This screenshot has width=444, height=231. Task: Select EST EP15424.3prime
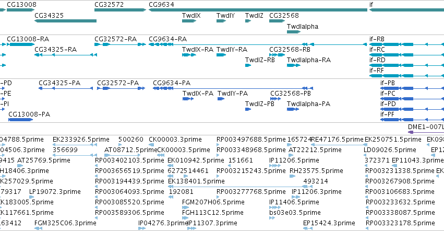pyautogui.click(x=329, y=224)
